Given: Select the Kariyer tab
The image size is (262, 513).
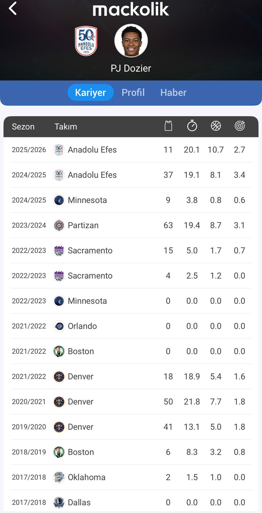Looking at the screenshot, I should click(90, 92).
